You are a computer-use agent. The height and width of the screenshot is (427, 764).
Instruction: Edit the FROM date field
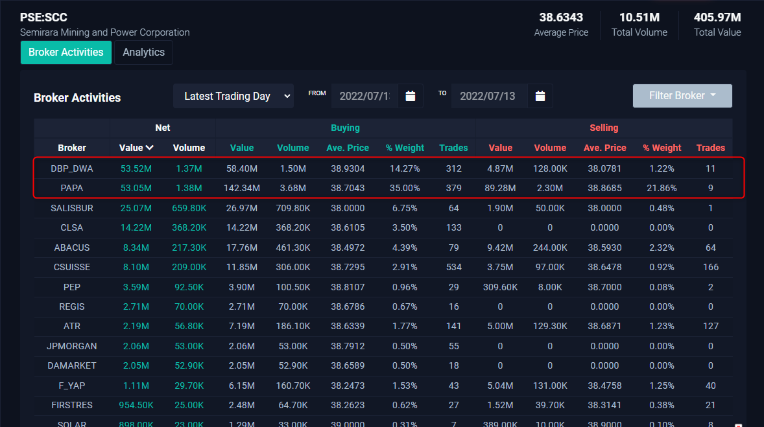coord(364,96)
